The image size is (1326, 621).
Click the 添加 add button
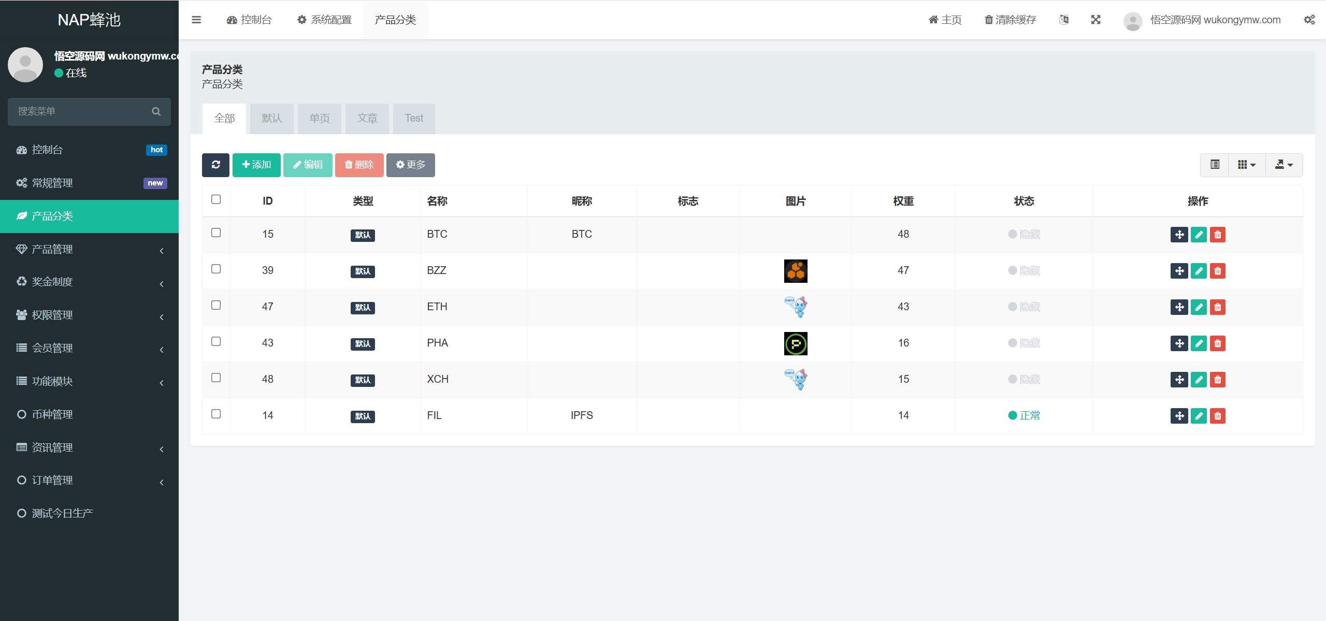click(256, 165)
